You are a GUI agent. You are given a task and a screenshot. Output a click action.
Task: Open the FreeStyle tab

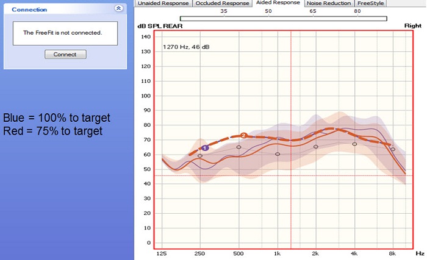coord(370,4)
